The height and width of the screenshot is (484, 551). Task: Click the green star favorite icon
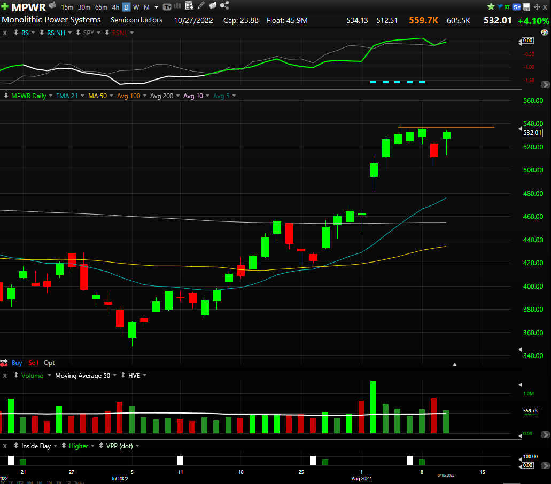pos(491,6)
